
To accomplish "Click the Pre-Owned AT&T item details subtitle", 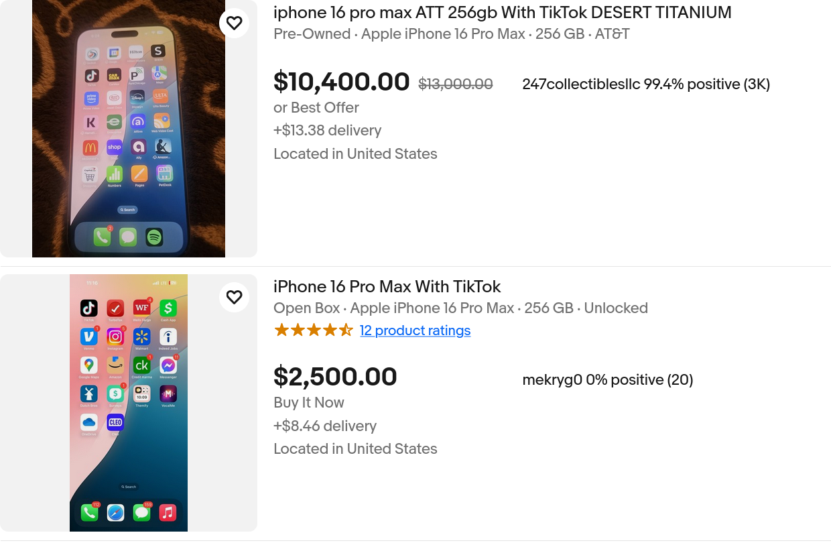I will [x=452, y=34].
